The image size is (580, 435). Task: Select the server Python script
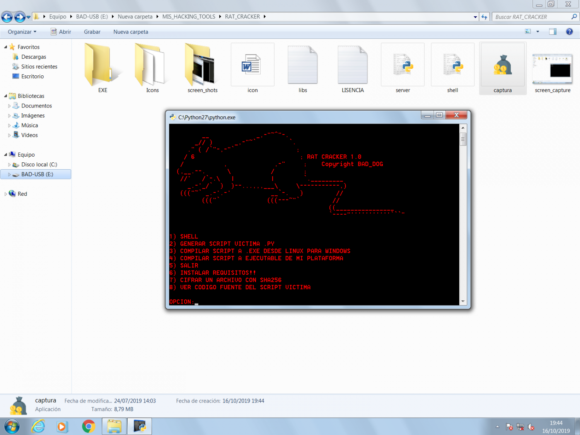pyautogui.click(x=403, y=68)
